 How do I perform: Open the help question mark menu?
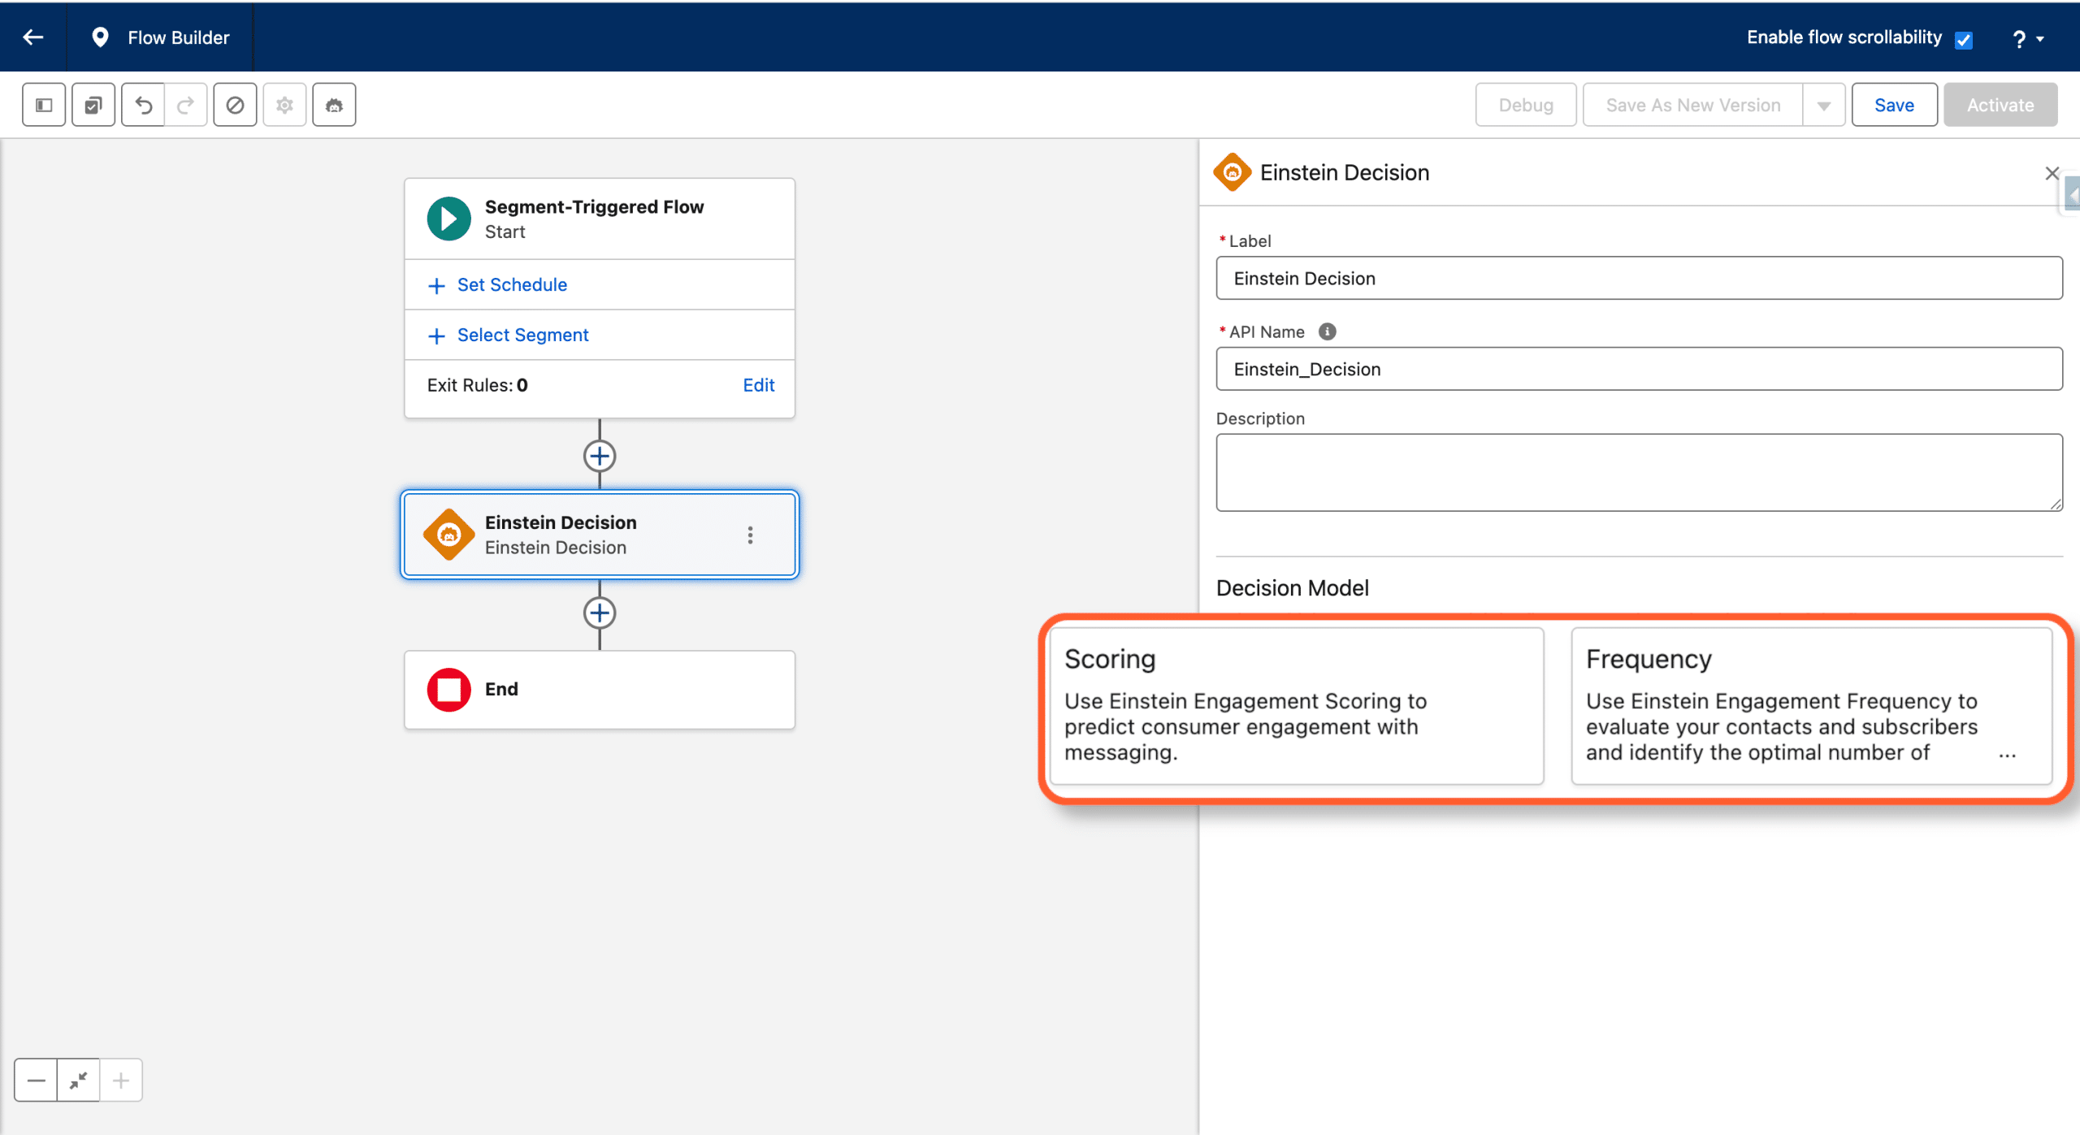pos(2026,39)
